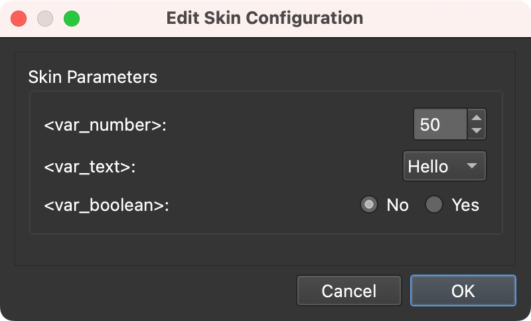This screenshot has height=321, width=531.
Task: Click the number field showing 50
Action: click(439, 125)
